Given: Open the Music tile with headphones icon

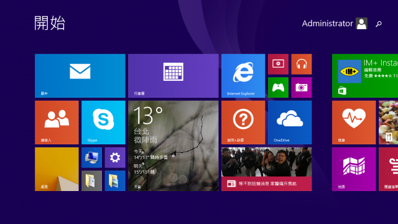Looking at the screenshot, I should pyautogui.click(x=302, y=64).
